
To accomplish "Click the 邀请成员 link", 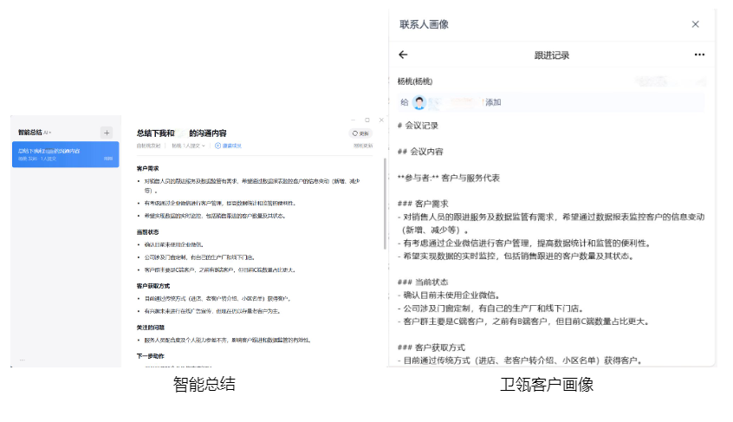I will [232, 146].
